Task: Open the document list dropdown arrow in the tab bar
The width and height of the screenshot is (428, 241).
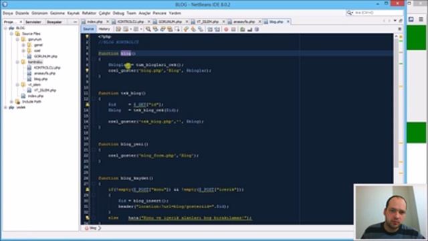Action: (x=395, y=21)
